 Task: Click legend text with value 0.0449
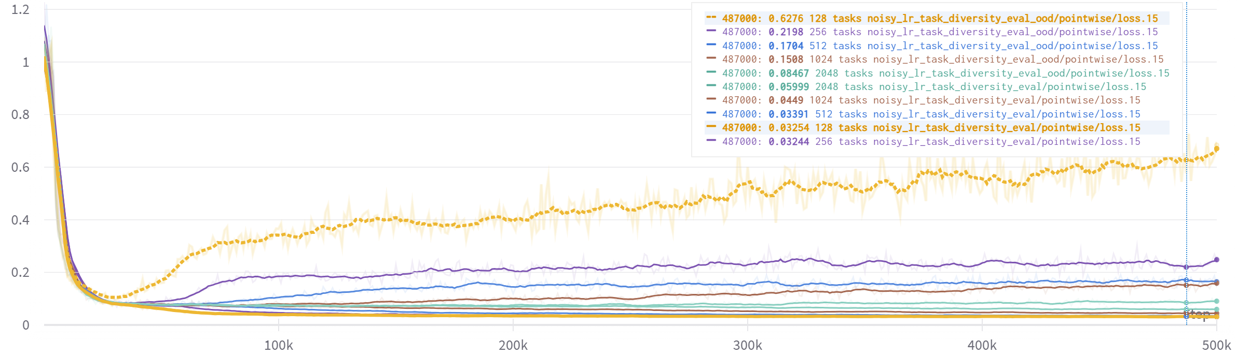[x=931, y=100]
